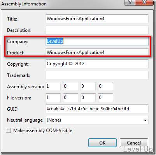Close the Assembly Information dialog
The width and height of the screenshot is (156, 155).
pos(144,3)
